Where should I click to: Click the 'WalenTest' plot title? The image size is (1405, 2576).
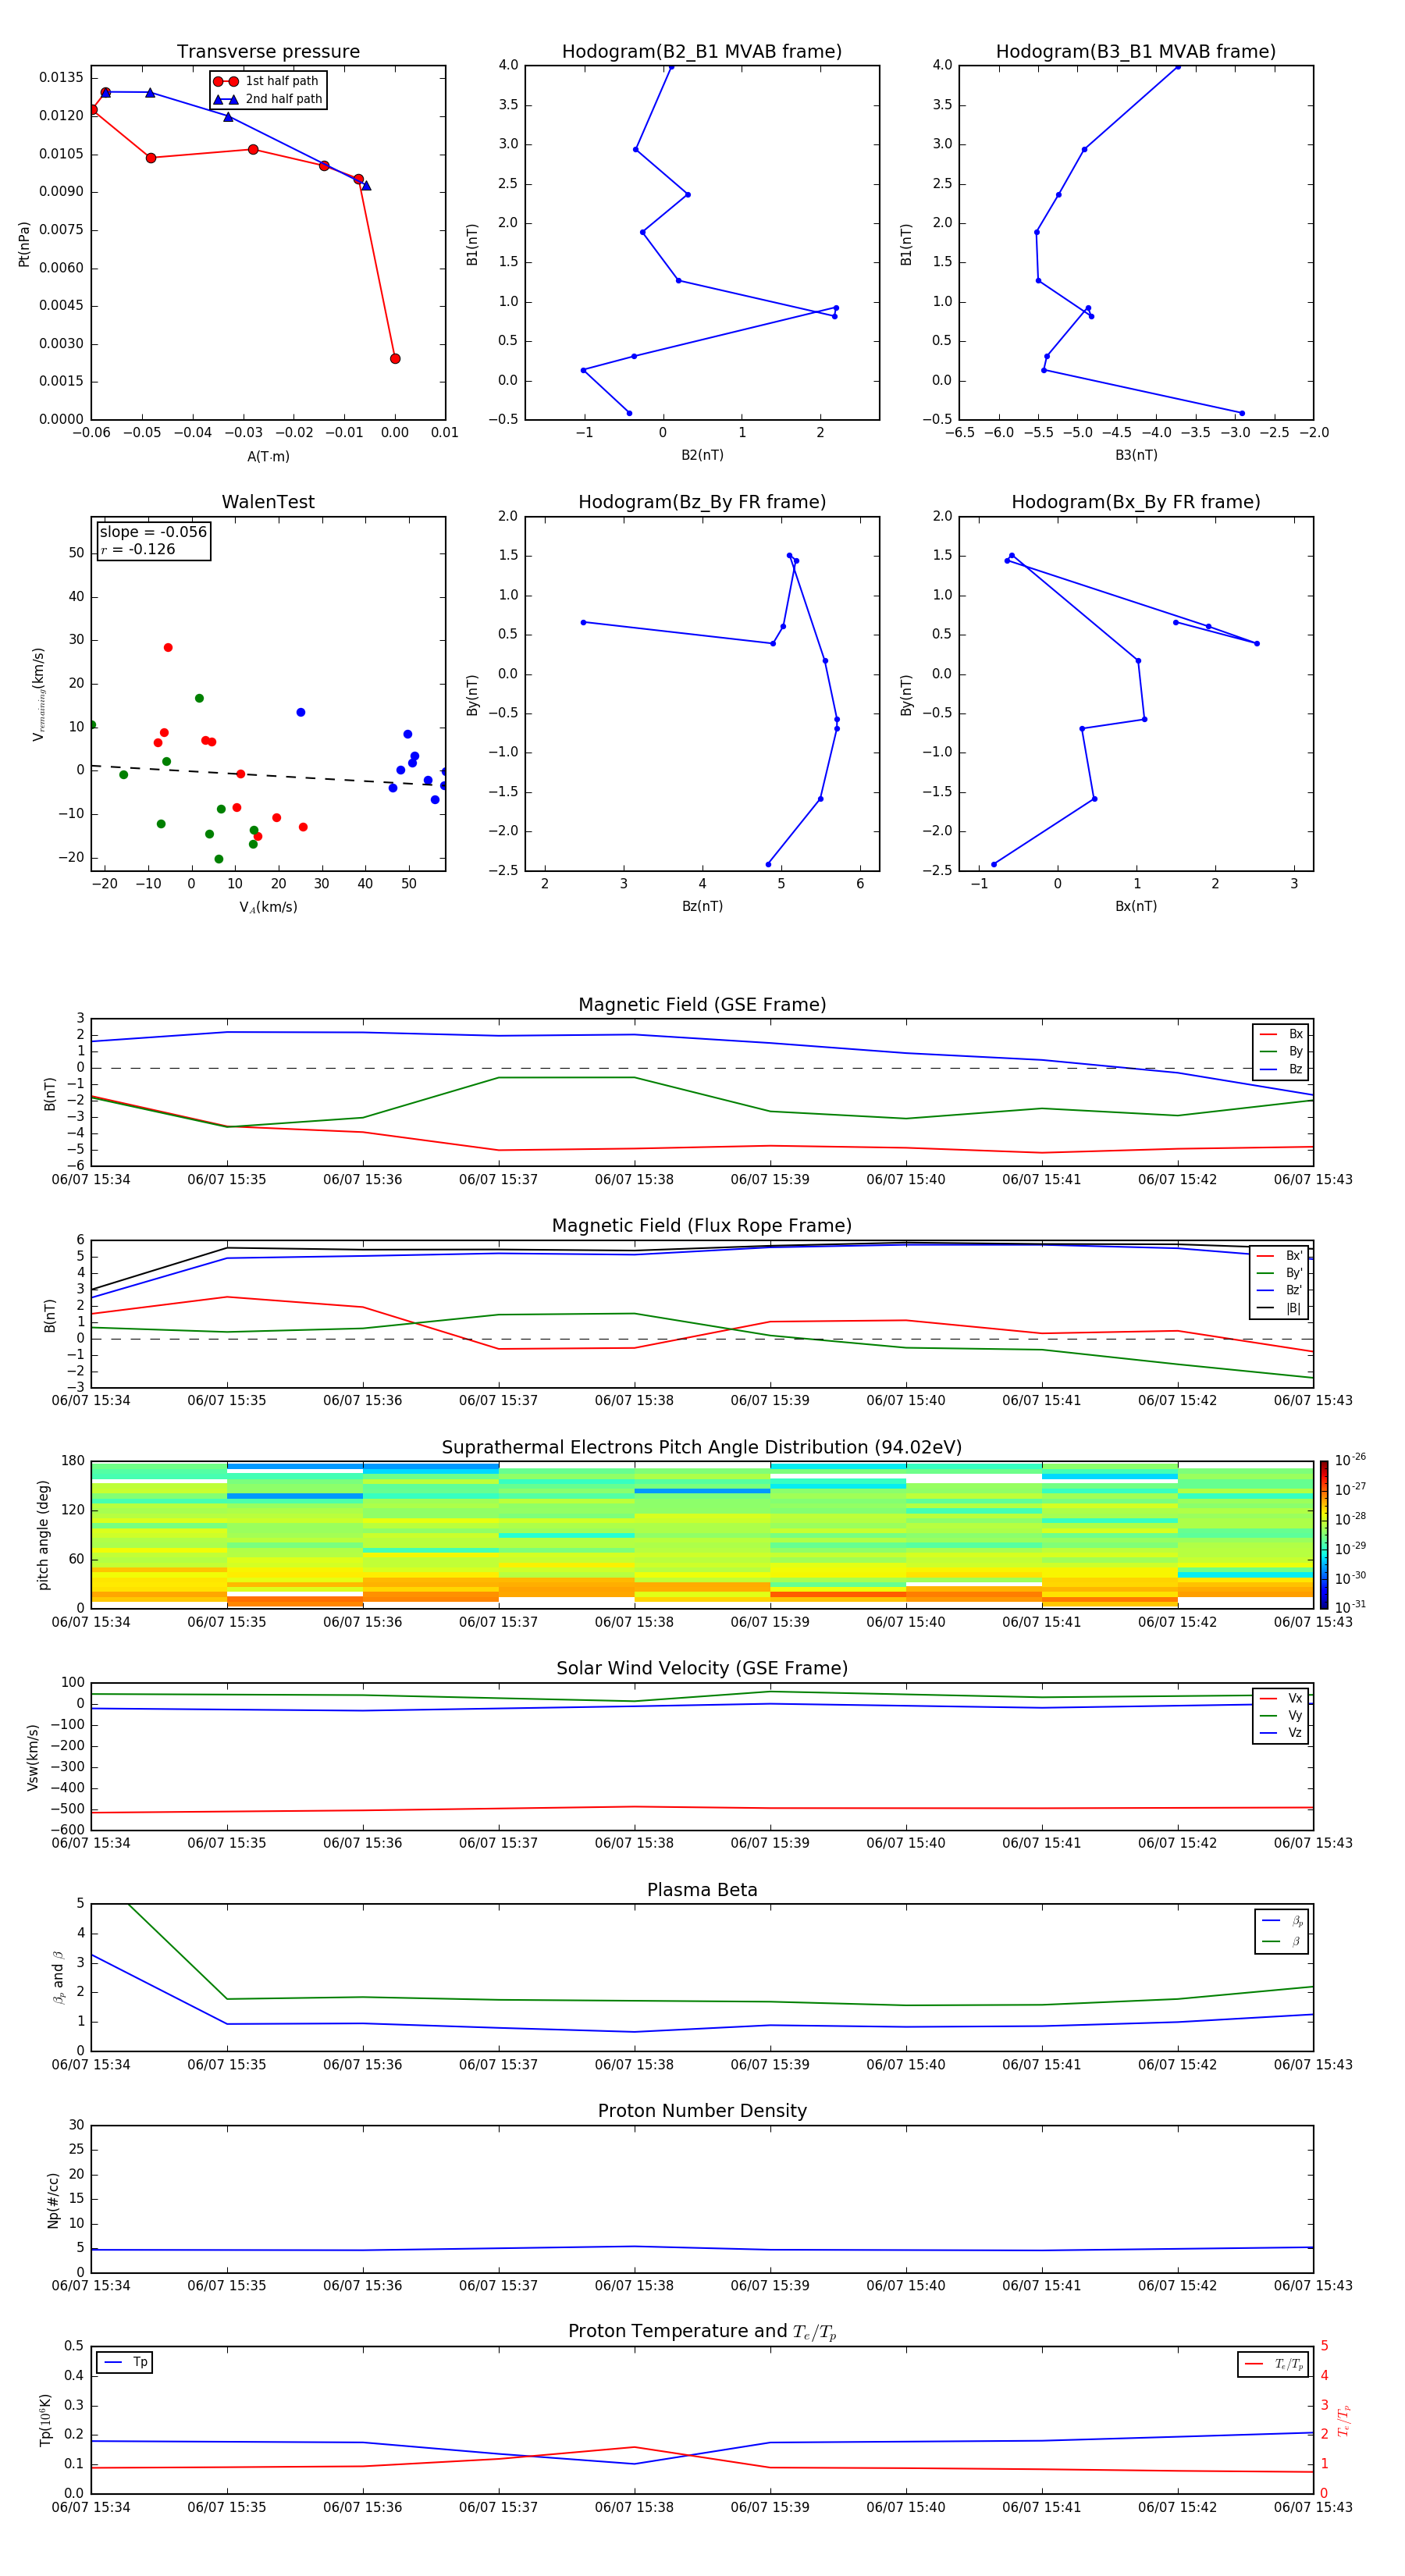click(268, 502)
